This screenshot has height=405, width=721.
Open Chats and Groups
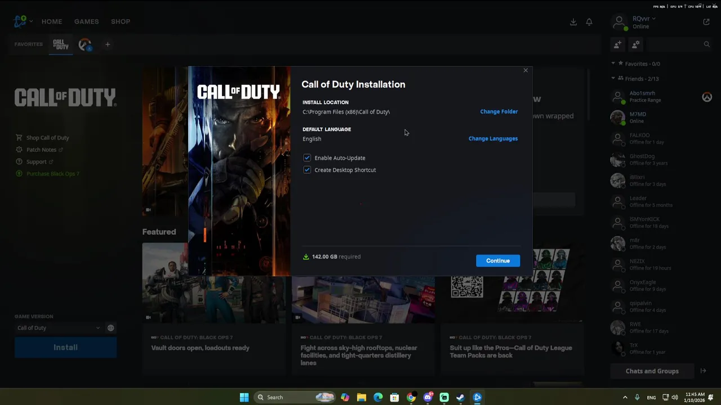[652, 371]
